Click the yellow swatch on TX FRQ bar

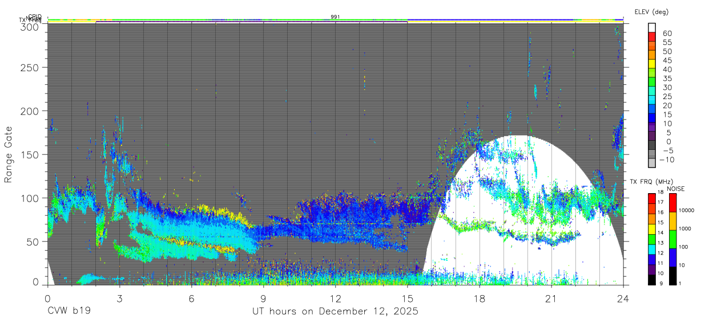(x=652, y=229)
